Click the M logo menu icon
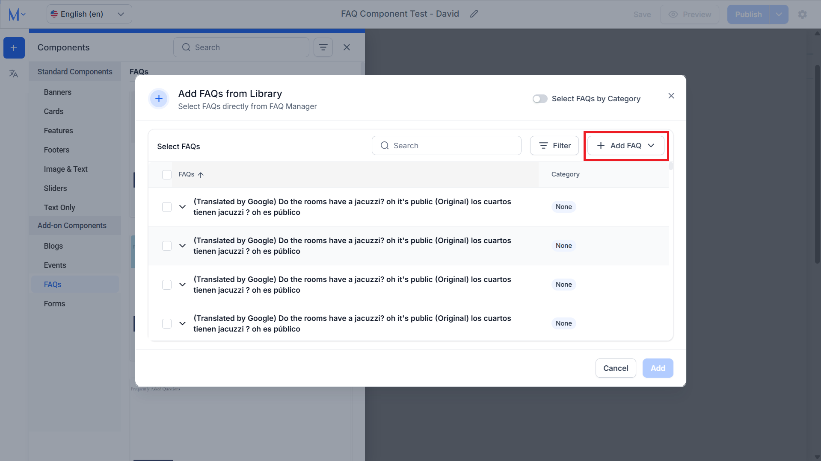The height and width of the screenshot is (461, 821). tap(17, 15)
